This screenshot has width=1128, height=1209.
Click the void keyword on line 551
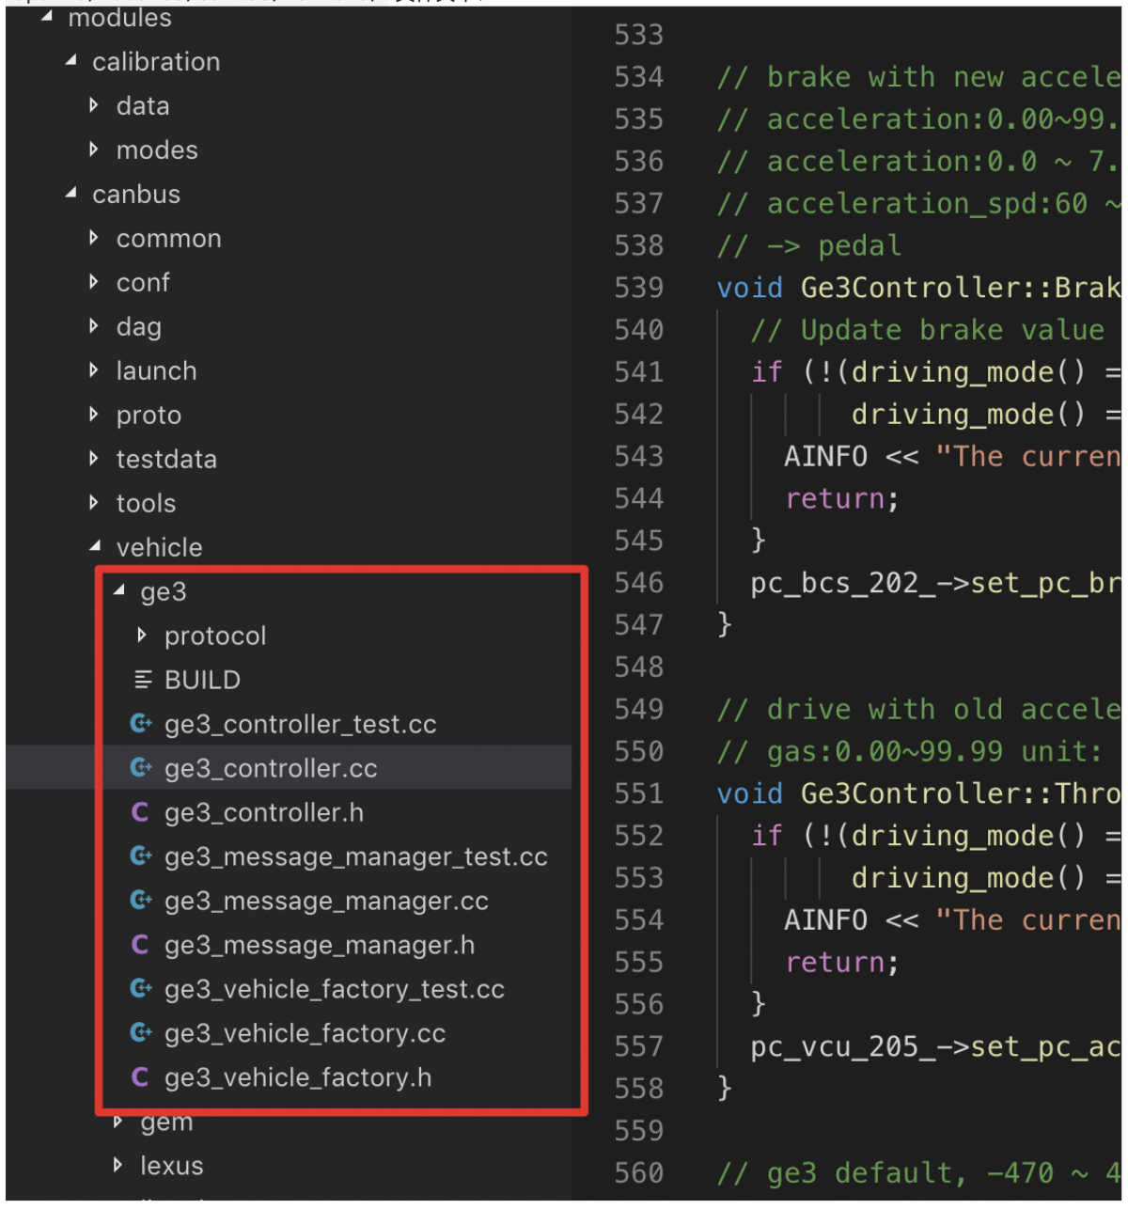pos(749,793)
